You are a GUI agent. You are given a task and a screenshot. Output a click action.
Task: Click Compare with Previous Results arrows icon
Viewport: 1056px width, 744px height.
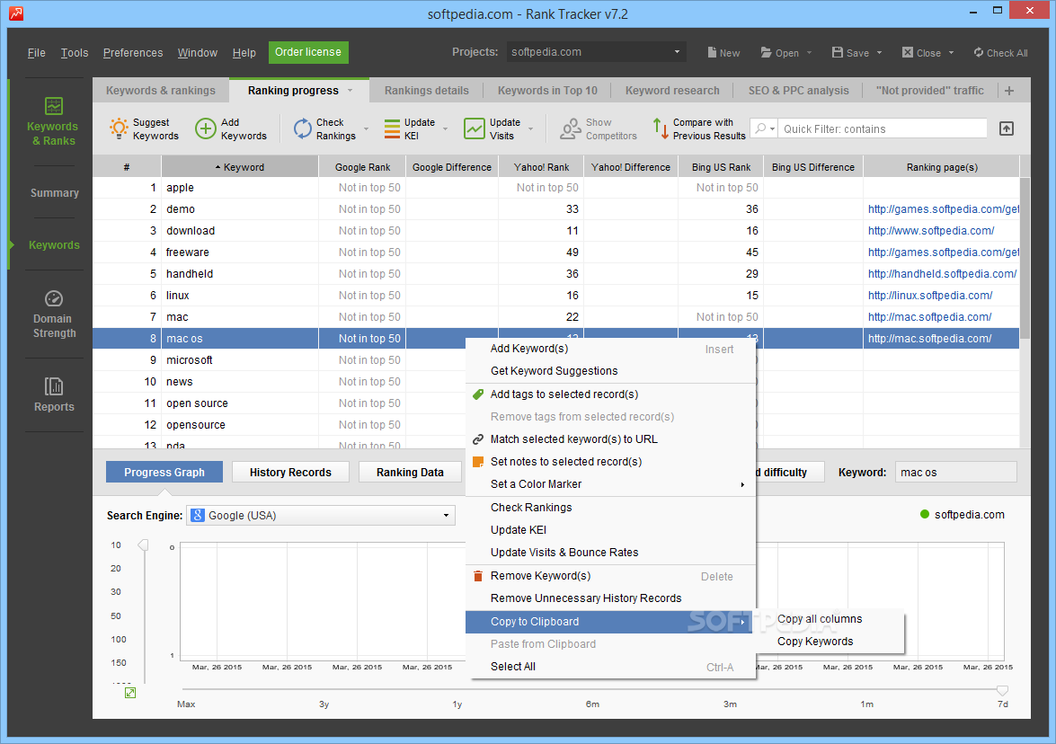click(661, 128)
